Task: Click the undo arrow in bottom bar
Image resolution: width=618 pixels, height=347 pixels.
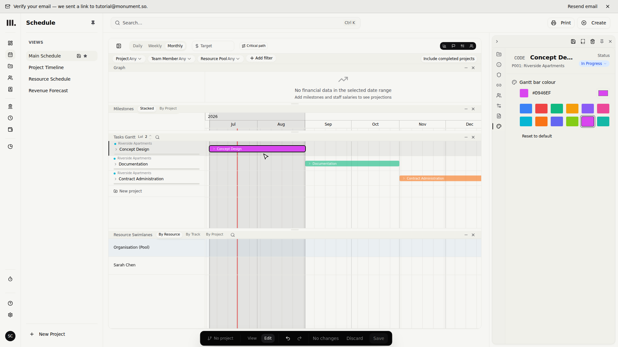Action: coord(288,338)
